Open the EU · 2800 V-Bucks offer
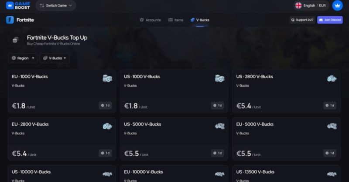Screen dimensions: 349x182 pos(62,139)
